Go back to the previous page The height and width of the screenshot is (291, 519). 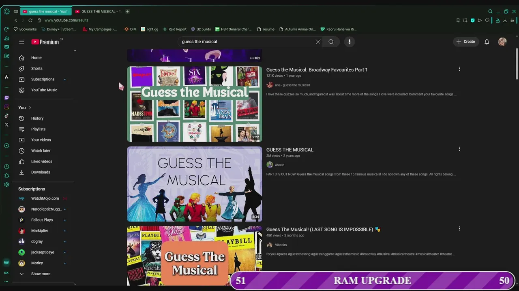[x=16, y=20]
